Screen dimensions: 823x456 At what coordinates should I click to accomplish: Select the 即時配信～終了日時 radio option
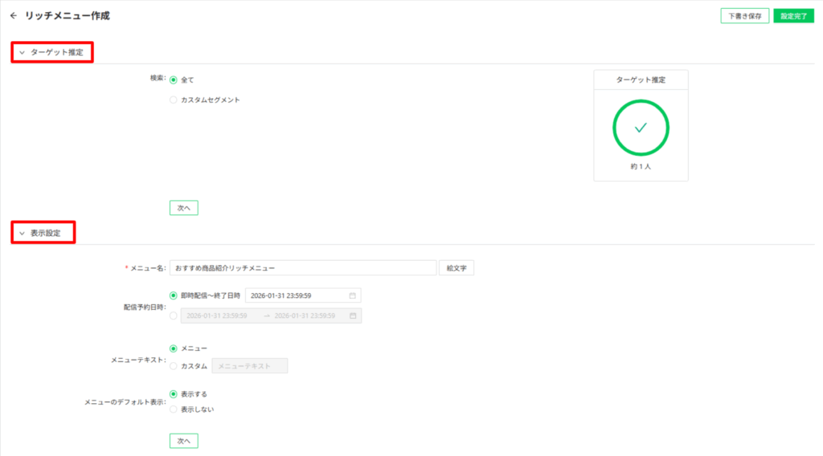(174, 295)
